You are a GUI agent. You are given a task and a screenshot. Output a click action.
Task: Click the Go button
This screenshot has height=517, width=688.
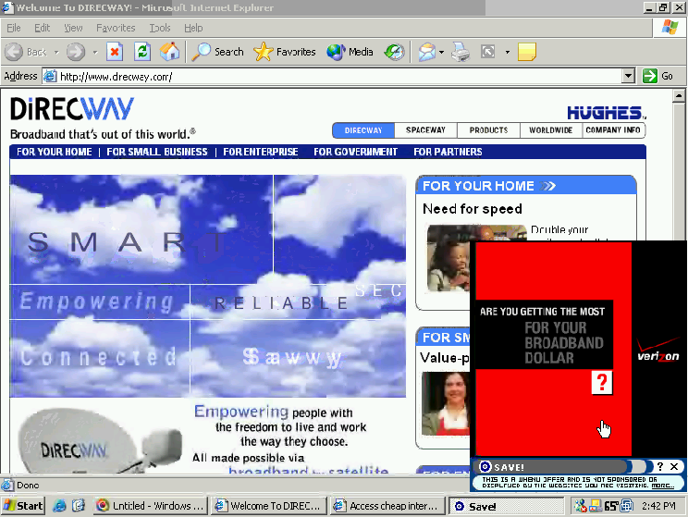coord(658,76)
